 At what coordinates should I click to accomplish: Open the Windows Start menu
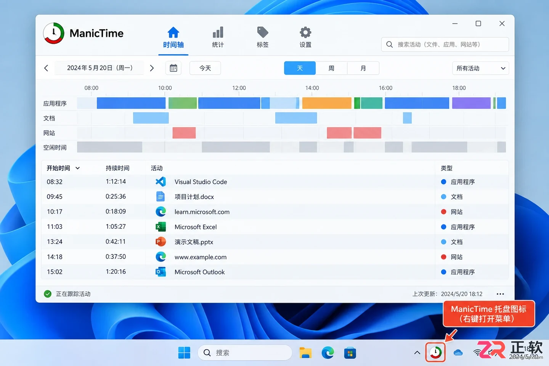[x=184, y=353]
